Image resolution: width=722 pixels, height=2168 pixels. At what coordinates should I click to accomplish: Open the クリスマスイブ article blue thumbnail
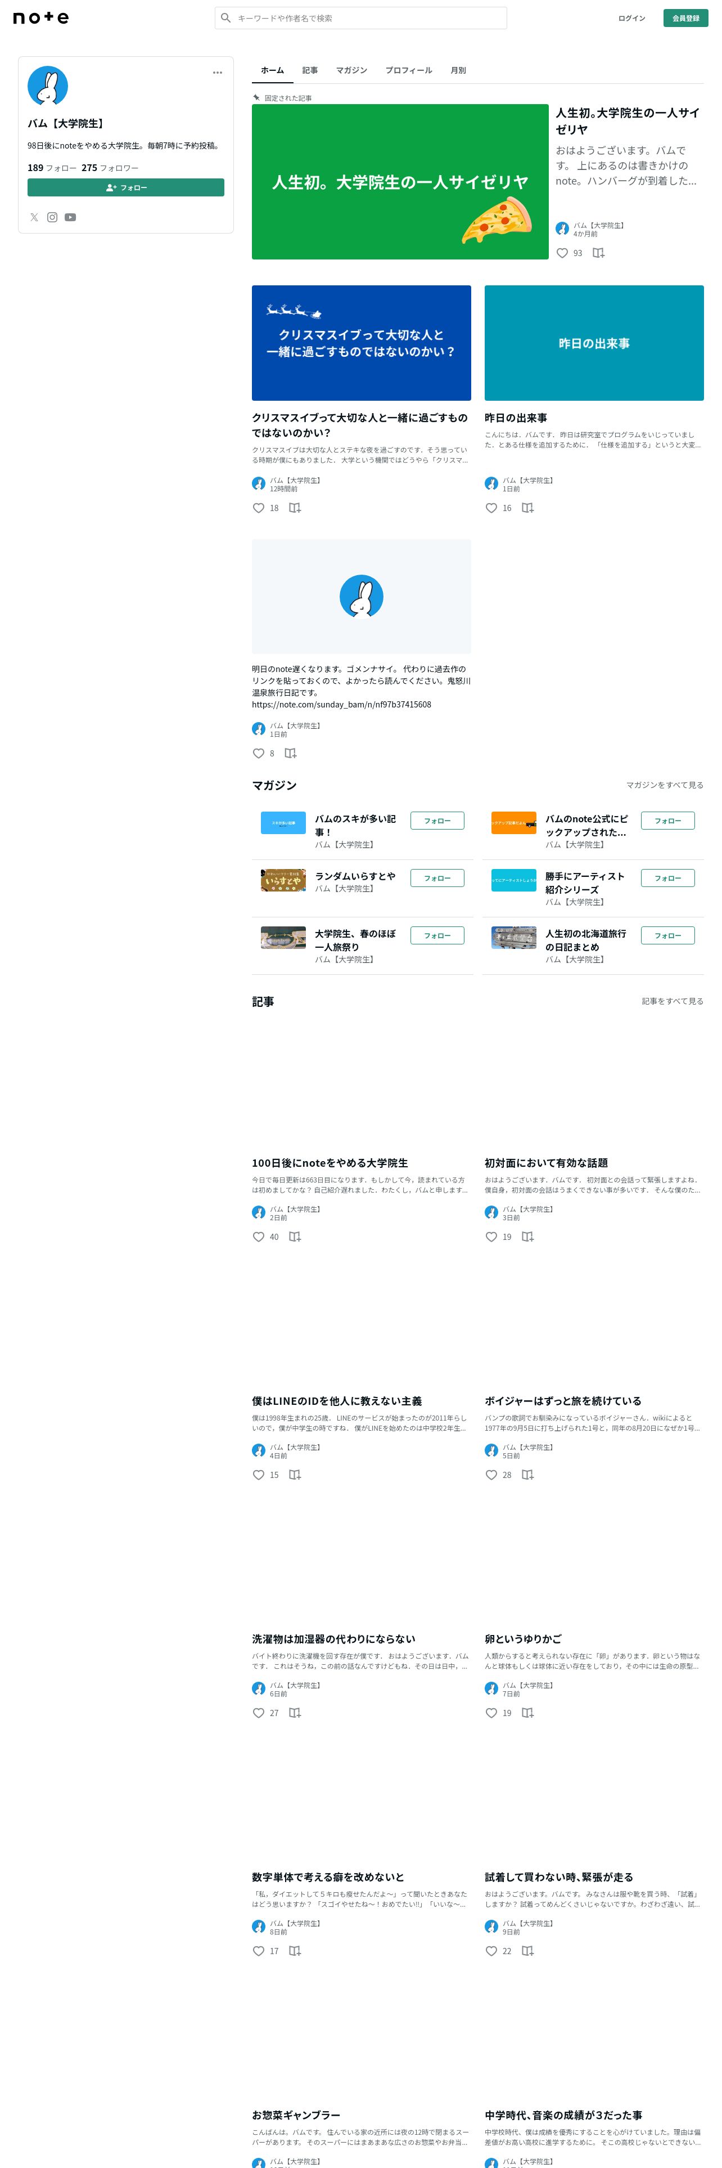coord(362,343)
